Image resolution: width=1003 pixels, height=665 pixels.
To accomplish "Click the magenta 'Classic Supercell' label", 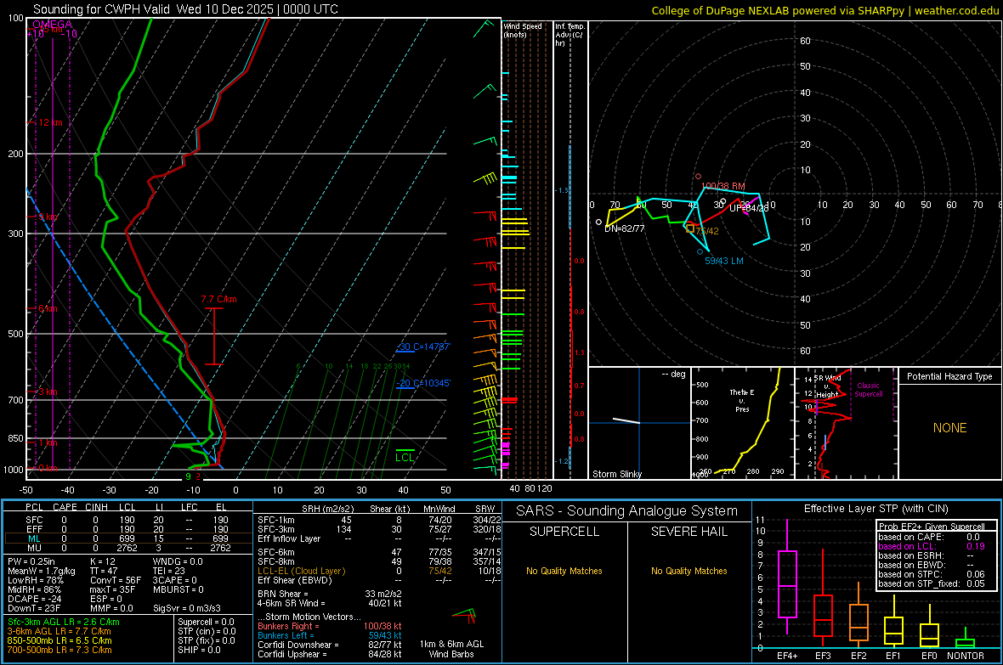I will point(868,390).
